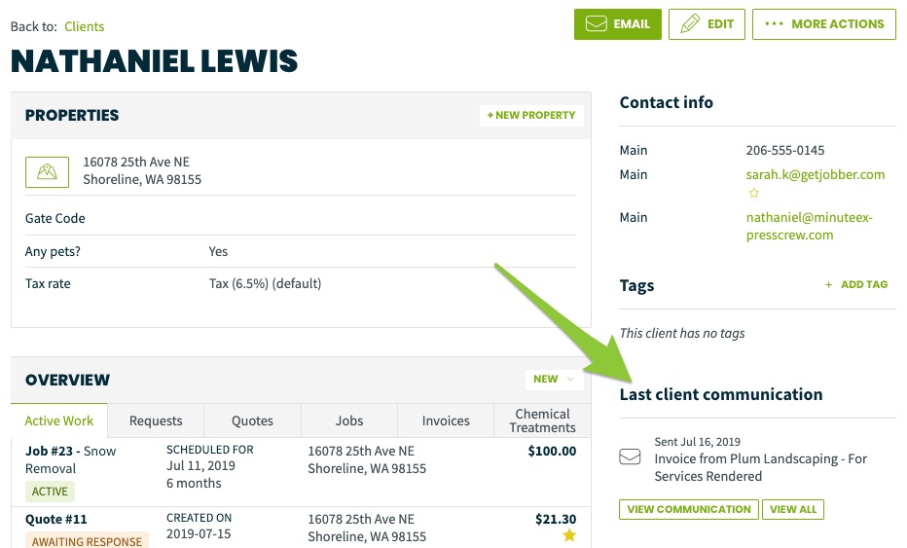This screenshot has width=907, height=548.
Task: Click the envelope icon in the Email button
Action: point(596,23)
